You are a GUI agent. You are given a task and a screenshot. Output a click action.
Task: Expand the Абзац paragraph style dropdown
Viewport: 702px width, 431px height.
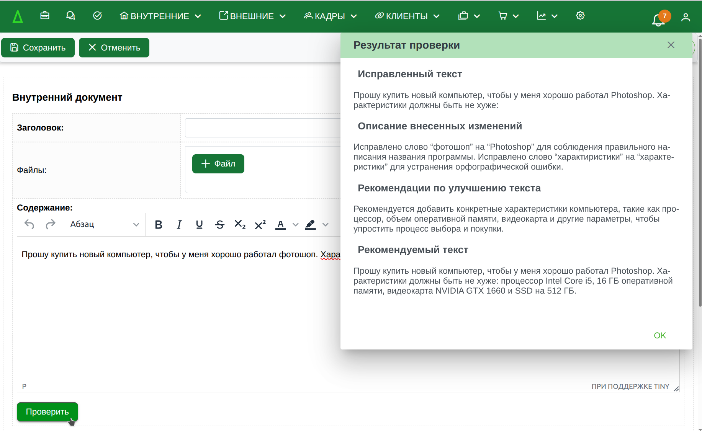(104, 225)
